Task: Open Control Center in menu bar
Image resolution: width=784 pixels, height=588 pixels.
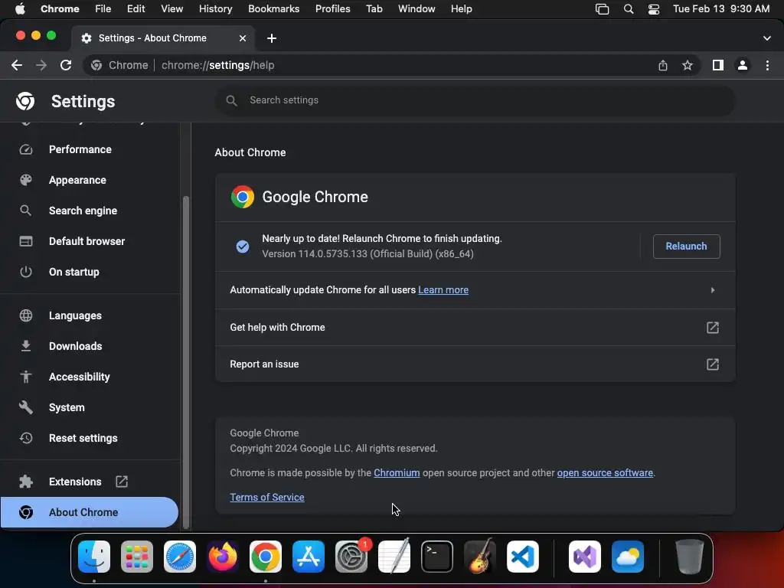Action: pos(654,9)
